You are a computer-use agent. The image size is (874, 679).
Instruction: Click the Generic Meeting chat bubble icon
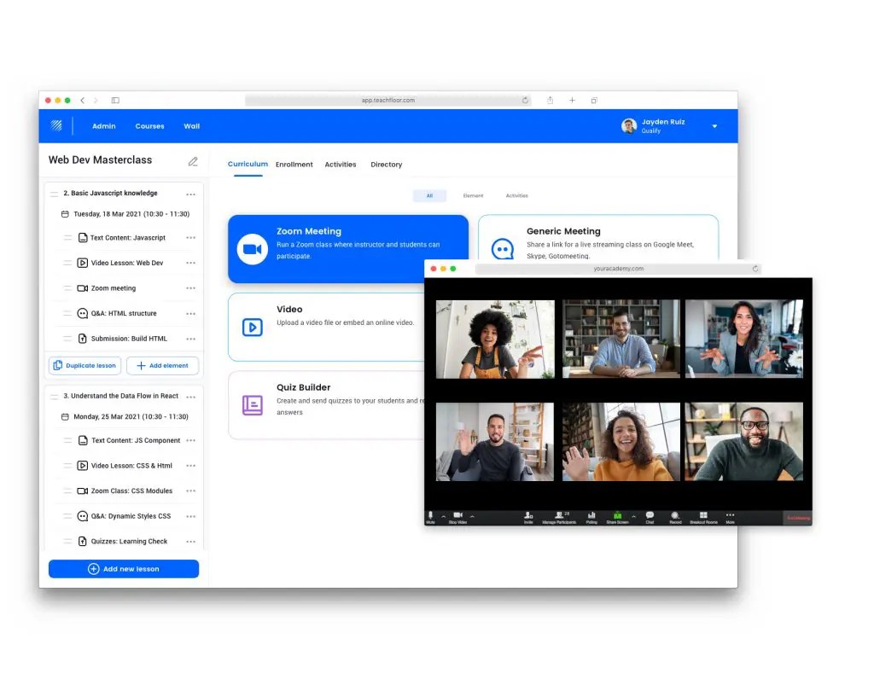(502, 248)
